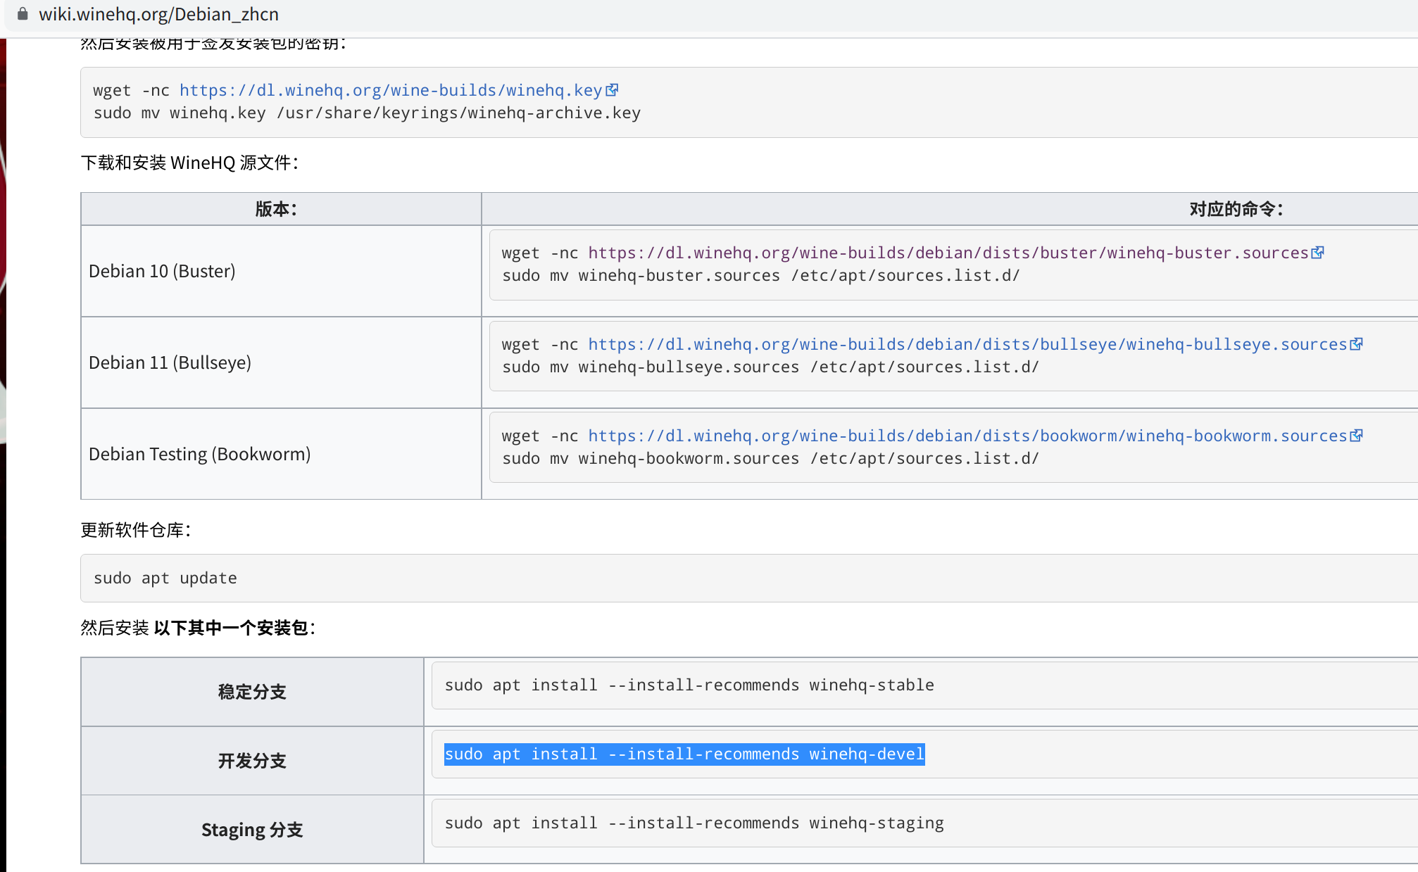The height and width of the screenshot is (872, 1418).
Task: Click external link icon after bookworm.sources URL
Action: click(1356, 436)
